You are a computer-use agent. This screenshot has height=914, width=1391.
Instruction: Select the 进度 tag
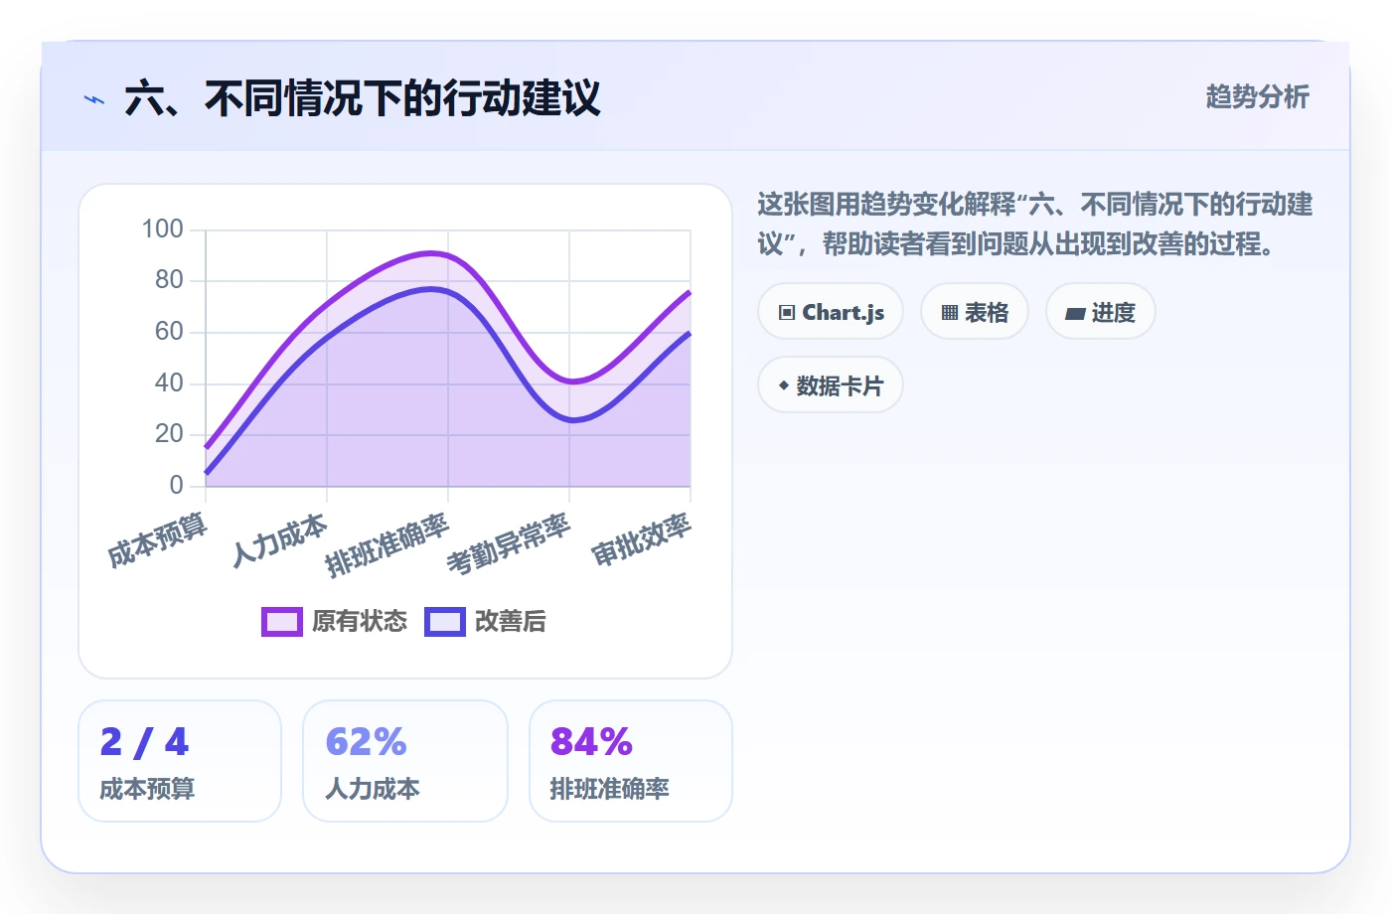pos(1101,312)
